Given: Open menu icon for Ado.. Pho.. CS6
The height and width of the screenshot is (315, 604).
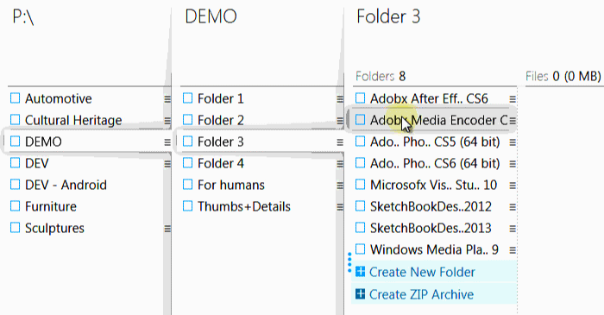Looking at the screenshot, I should click(513, 164).
